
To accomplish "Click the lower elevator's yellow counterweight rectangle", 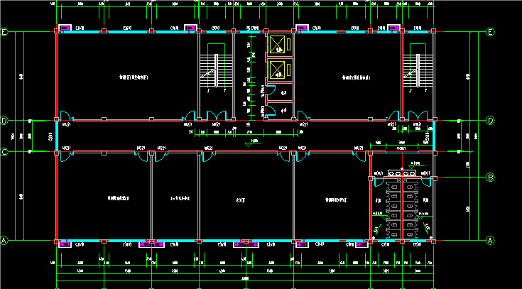I will point(288,70).
